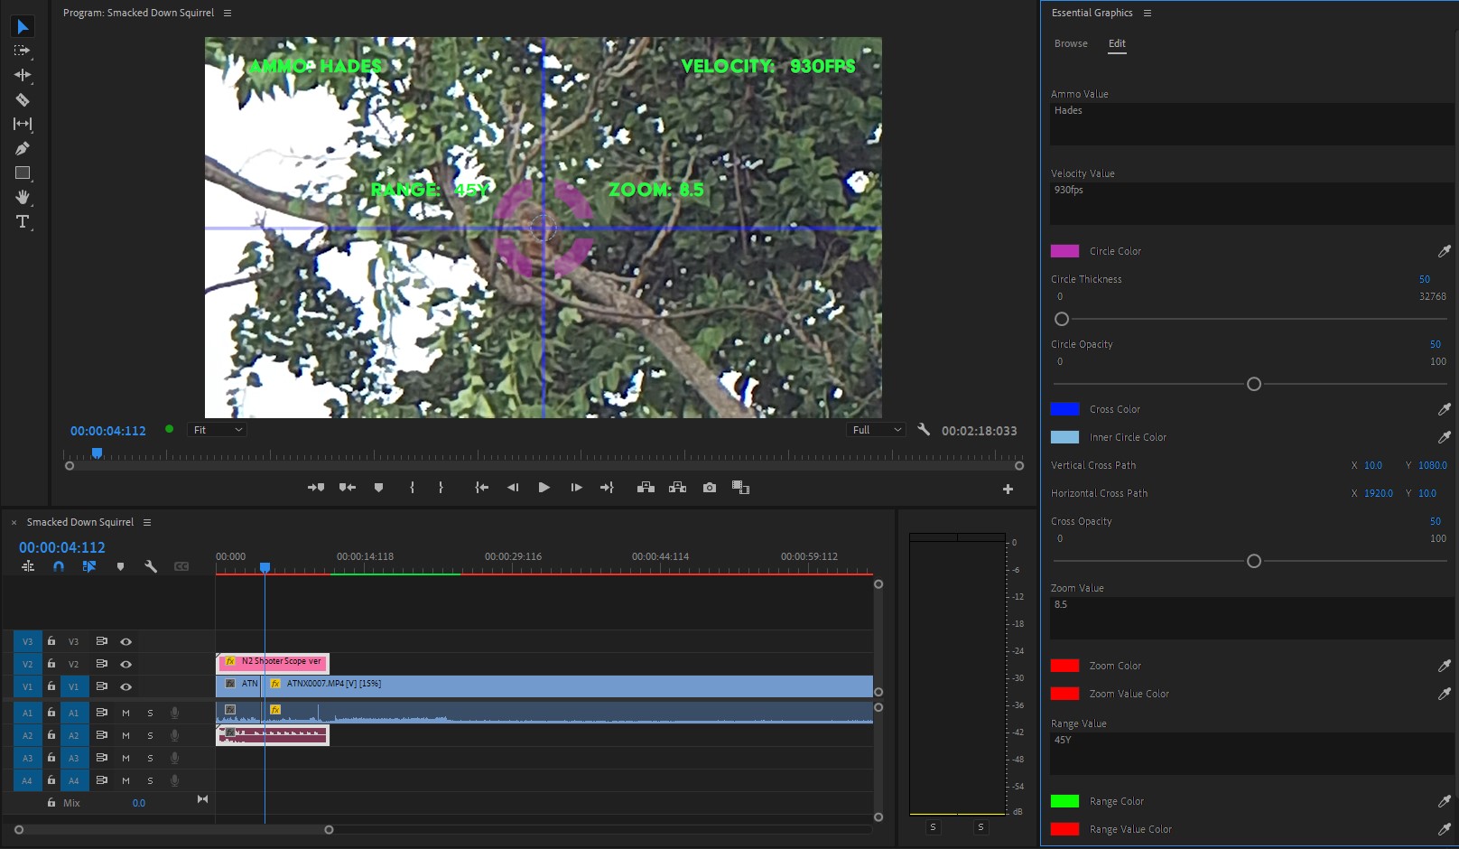Pick Circle Color with the eyedropper
The width and height of the screenshot is (1459, 849).
[x=1444, y=251]
